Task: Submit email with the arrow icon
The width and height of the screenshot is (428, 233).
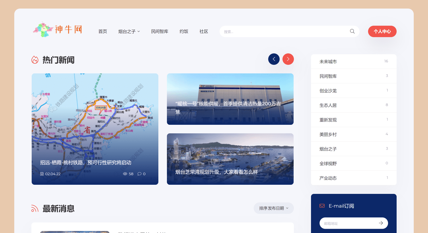Action: pyautogui.click(x=381, y=223)
